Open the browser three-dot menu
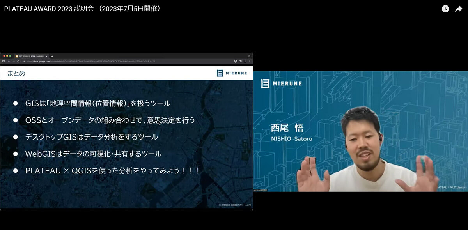Image resolution: width=468 pixels, height=230 pixels. click(x=250, y=61)
